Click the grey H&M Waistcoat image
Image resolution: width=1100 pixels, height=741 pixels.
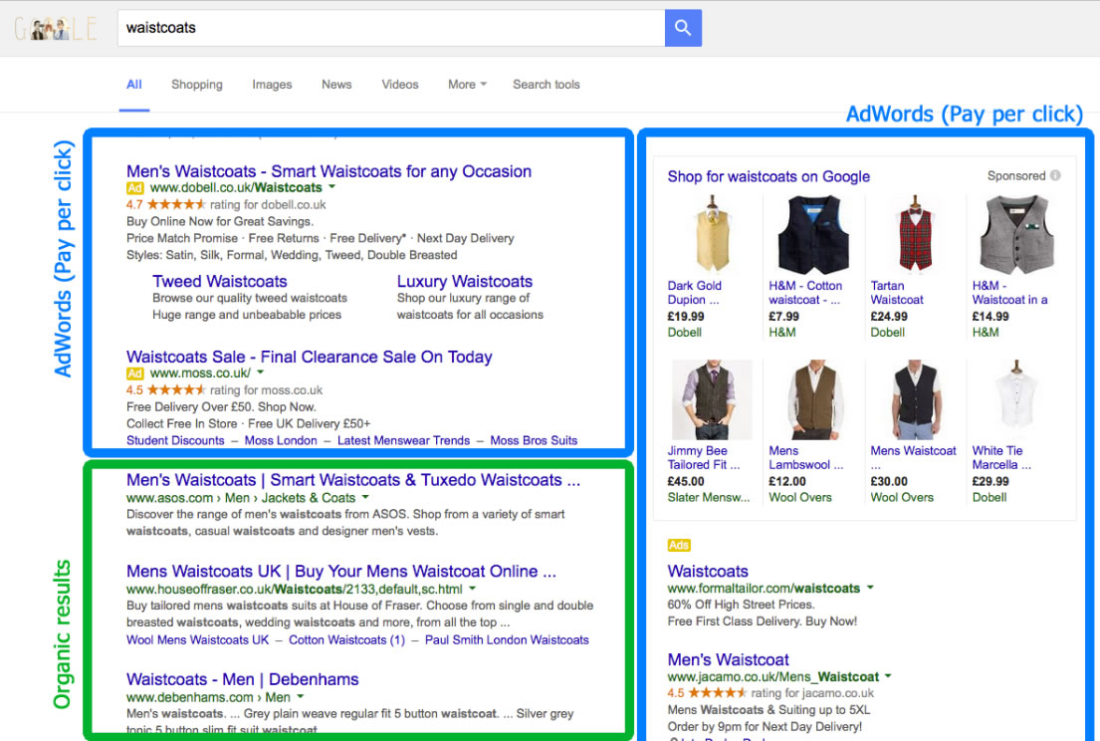click(1016, 234)
